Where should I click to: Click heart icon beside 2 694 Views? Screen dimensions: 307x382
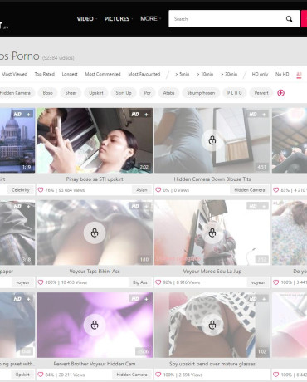coord(158,375)
